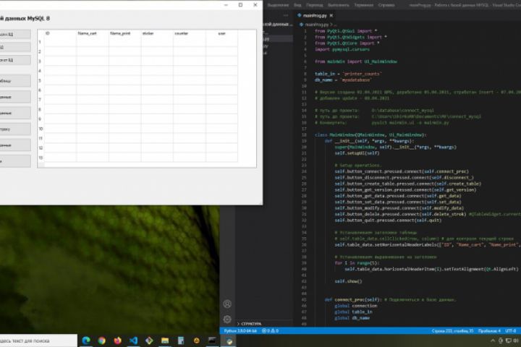This screenshot has width=521, height=347.
Task: Click the Windows search box on taskbar
Action: 38,340
